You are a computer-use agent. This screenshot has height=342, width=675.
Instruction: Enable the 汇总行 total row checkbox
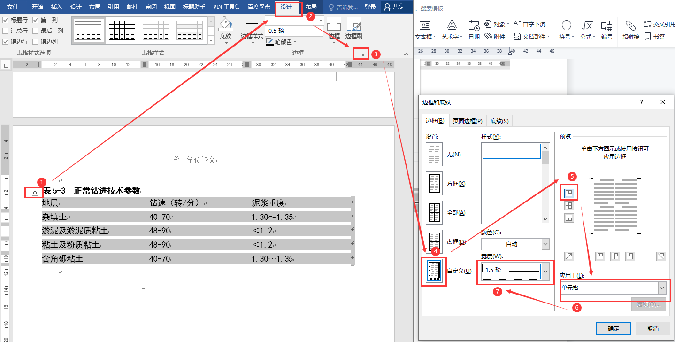coord(6,31)
